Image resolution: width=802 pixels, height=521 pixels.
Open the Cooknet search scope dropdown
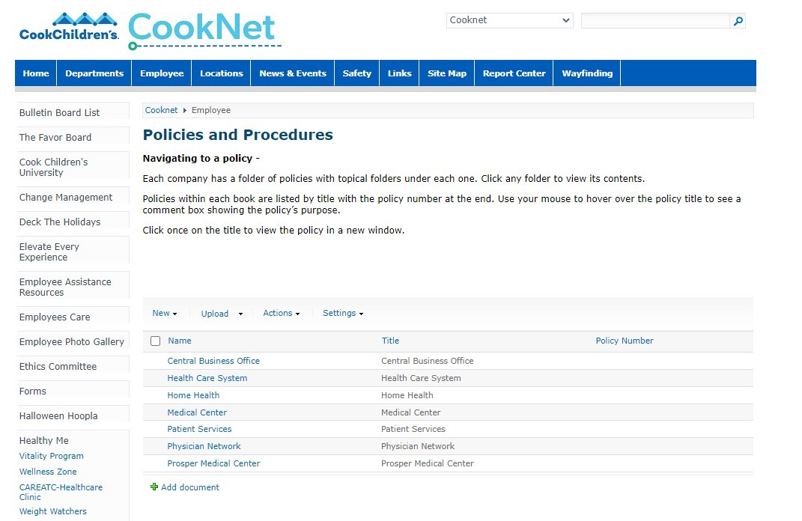(x=509, y=20)
